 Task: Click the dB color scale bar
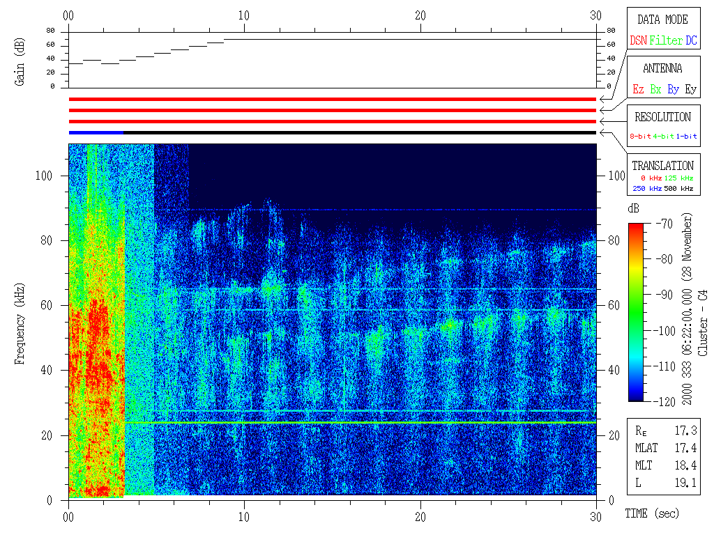(x=637, y=311)
